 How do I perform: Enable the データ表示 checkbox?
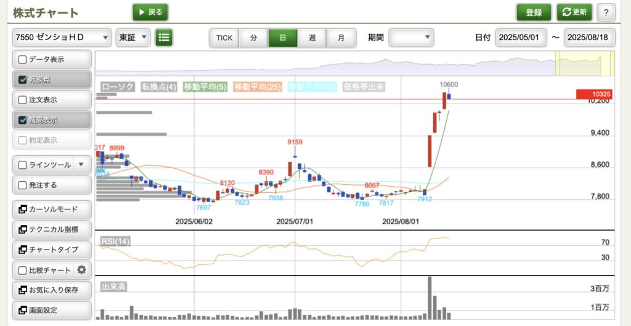[x=23, y=60]
